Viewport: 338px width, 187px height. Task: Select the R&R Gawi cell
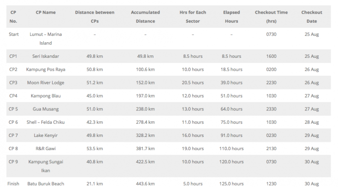[46, 149]
